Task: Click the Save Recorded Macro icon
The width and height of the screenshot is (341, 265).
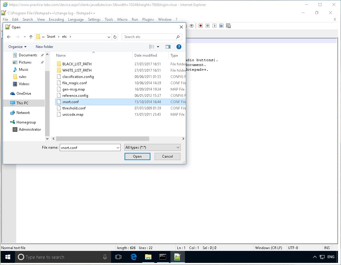Action: (228, 26)
